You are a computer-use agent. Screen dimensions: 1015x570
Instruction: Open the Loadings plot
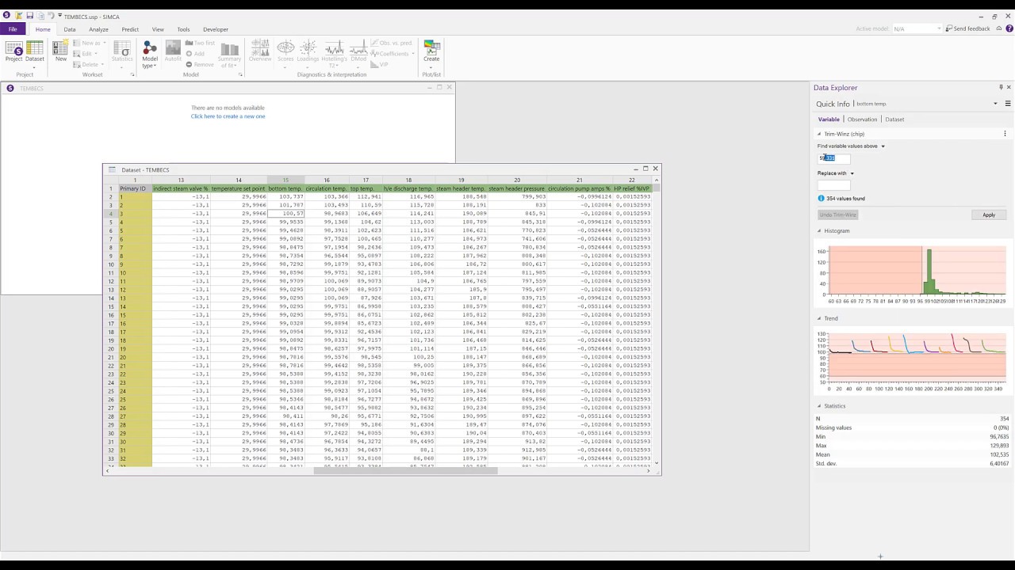tap(308, 52)
